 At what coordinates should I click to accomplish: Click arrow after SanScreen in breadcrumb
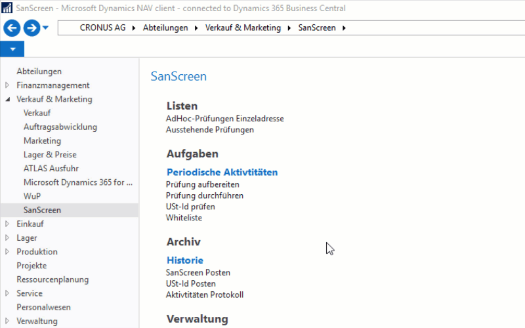point(344,28)
